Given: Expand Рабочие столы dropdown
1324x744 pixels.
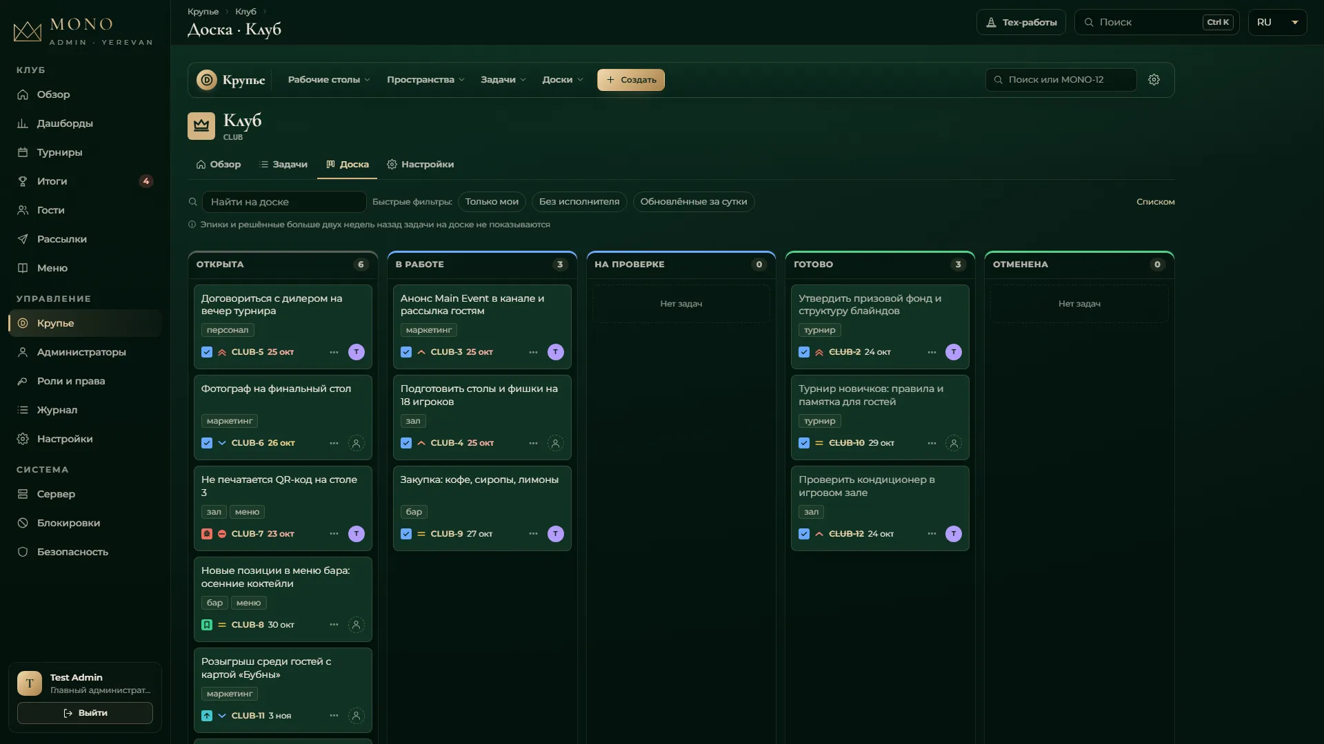Looking at the screenshot, I should pyautogui.click(x=329, y=80).
